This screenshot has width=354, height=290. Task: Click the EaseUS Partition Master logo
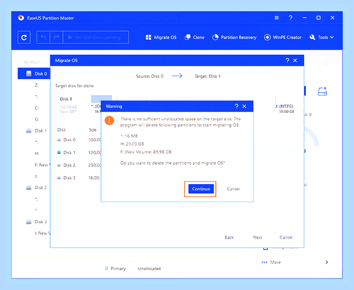pos(21,18)
